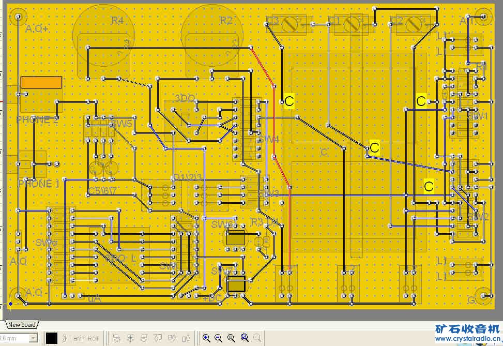Image resolution: width=503 pixels, height=346 pixels.
Task: Click the C5\6\7 capacitor label
Action: point(102,191)
